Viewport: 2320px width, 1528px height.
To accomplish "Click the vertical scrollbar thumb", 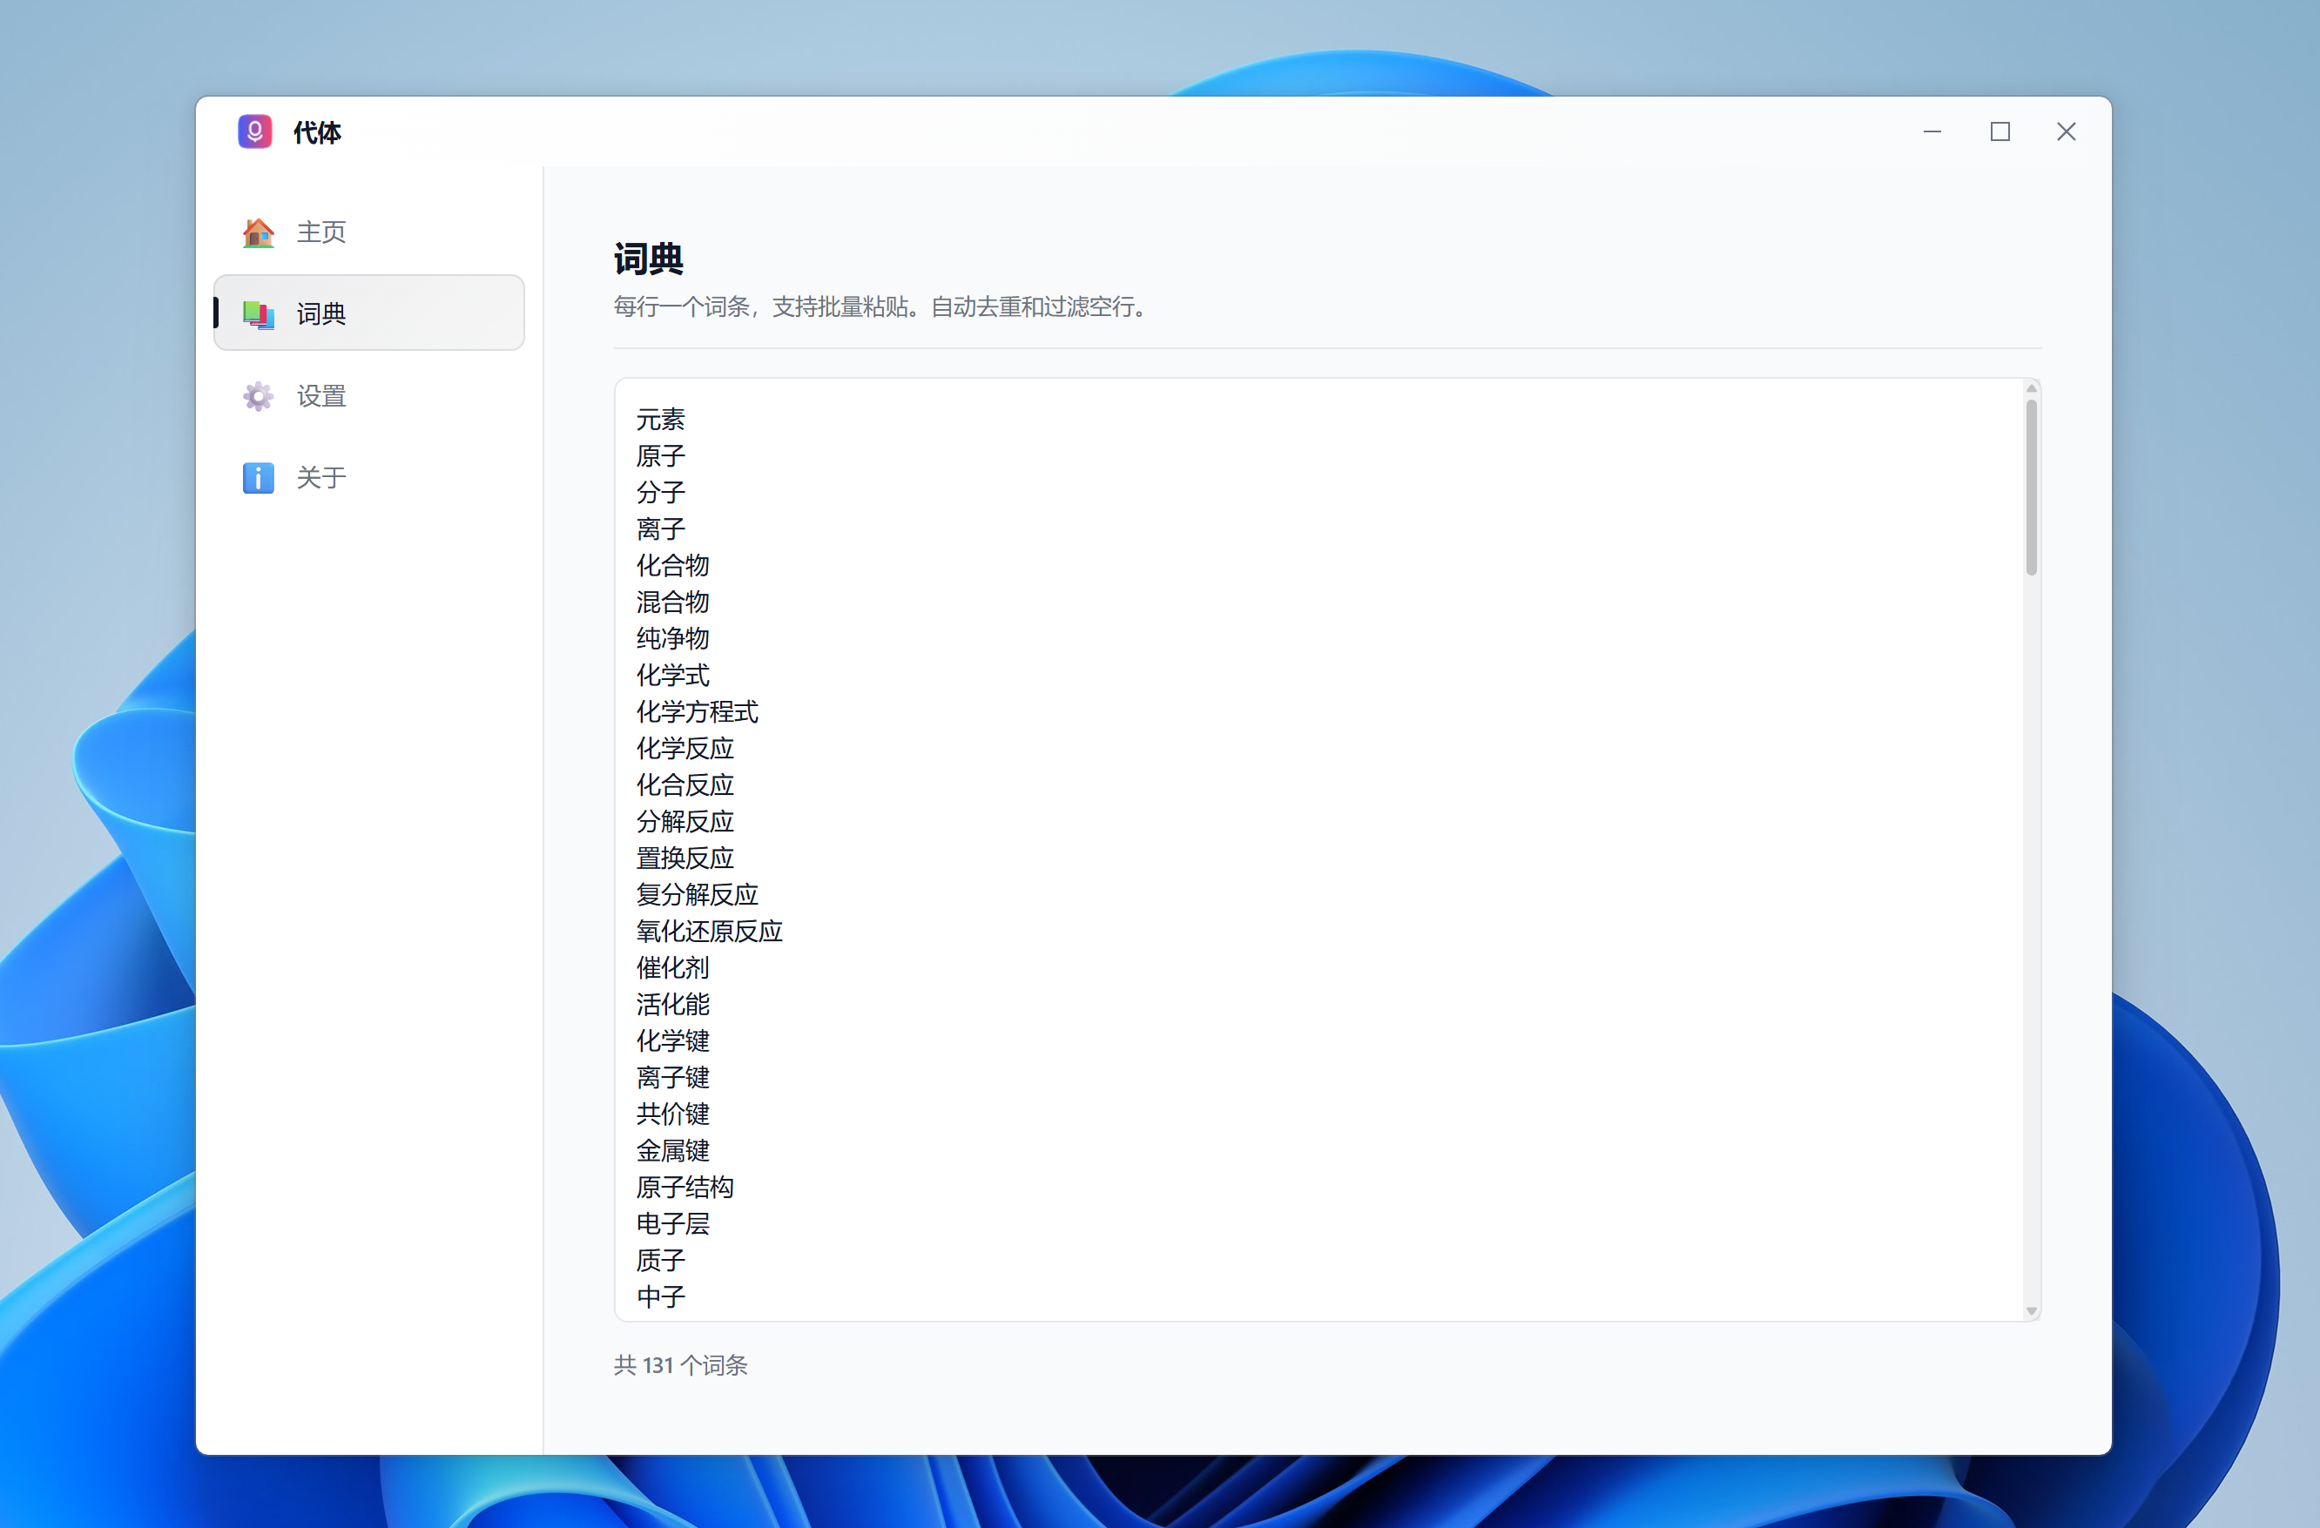I will tap(2032, 488).
